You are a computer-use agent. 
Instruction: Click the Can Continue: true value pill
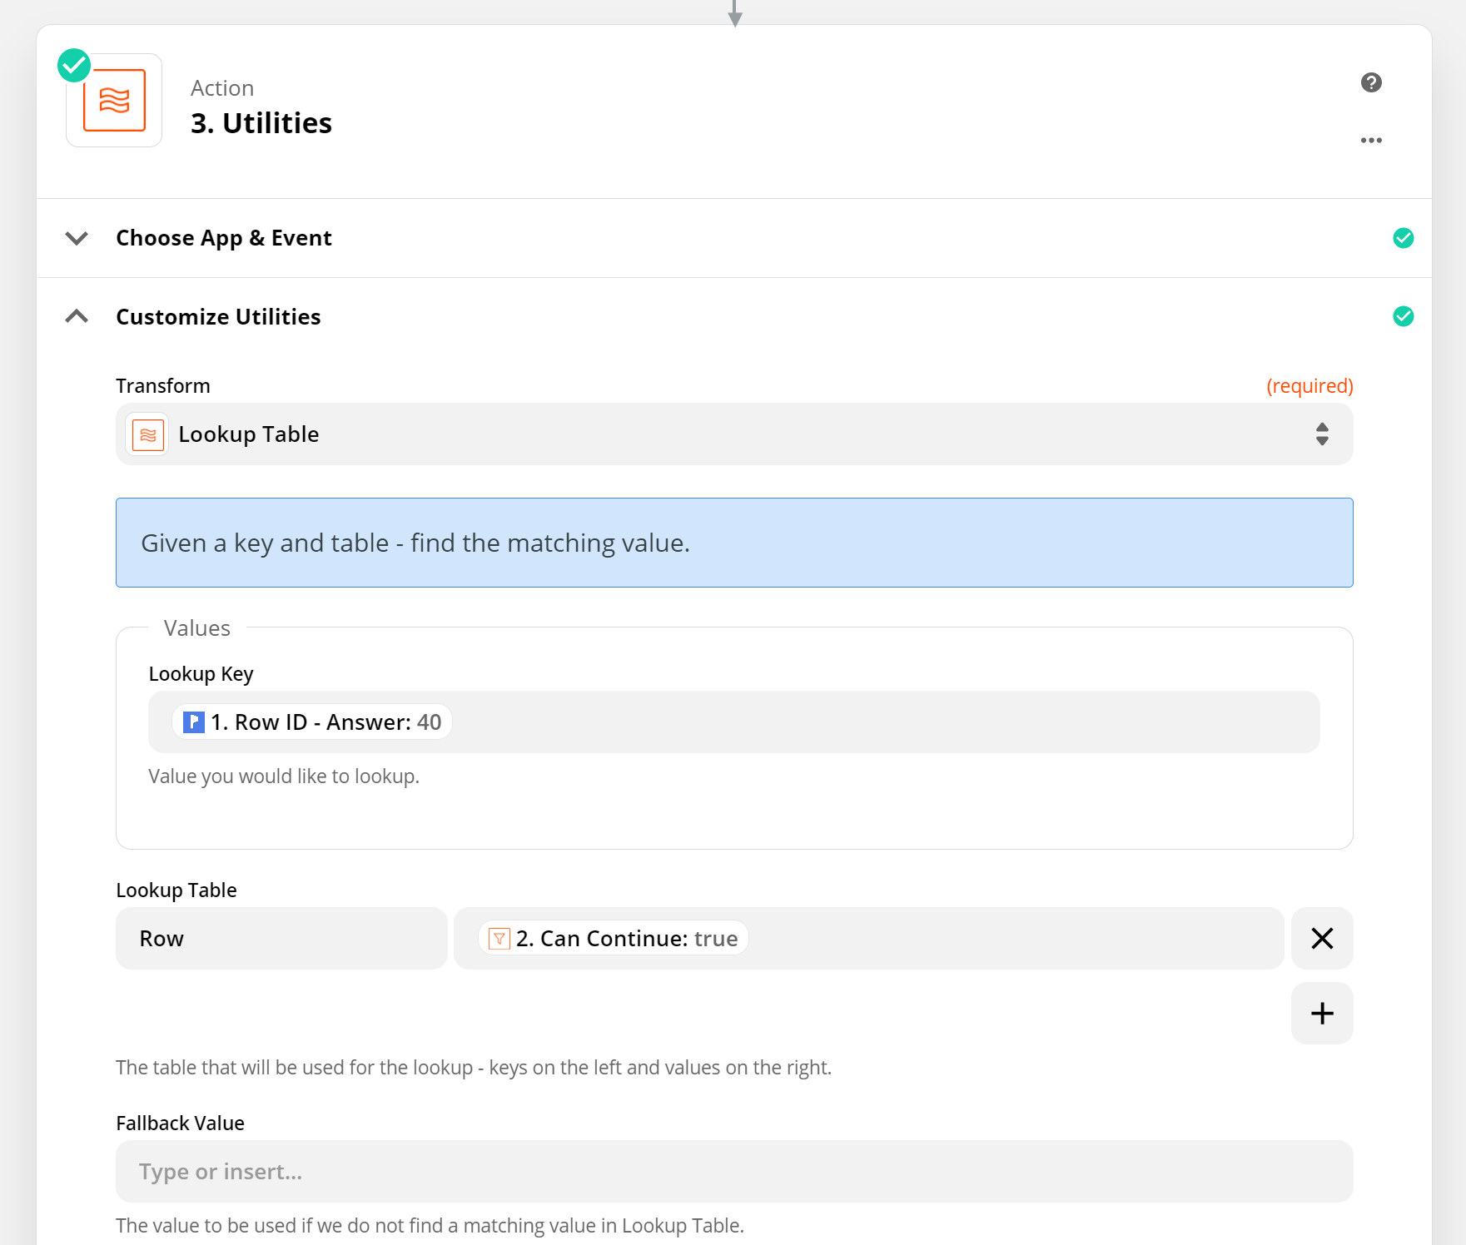(614, 938)
